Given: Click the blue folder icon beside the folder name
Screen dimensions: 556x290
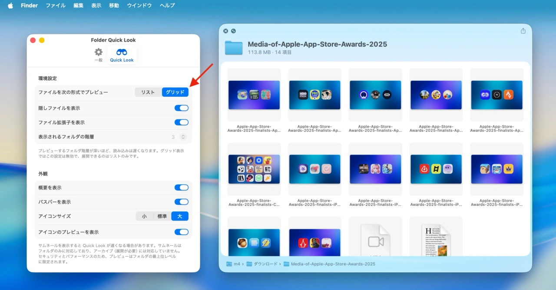Looking at the screenshot, I should 234,48.
